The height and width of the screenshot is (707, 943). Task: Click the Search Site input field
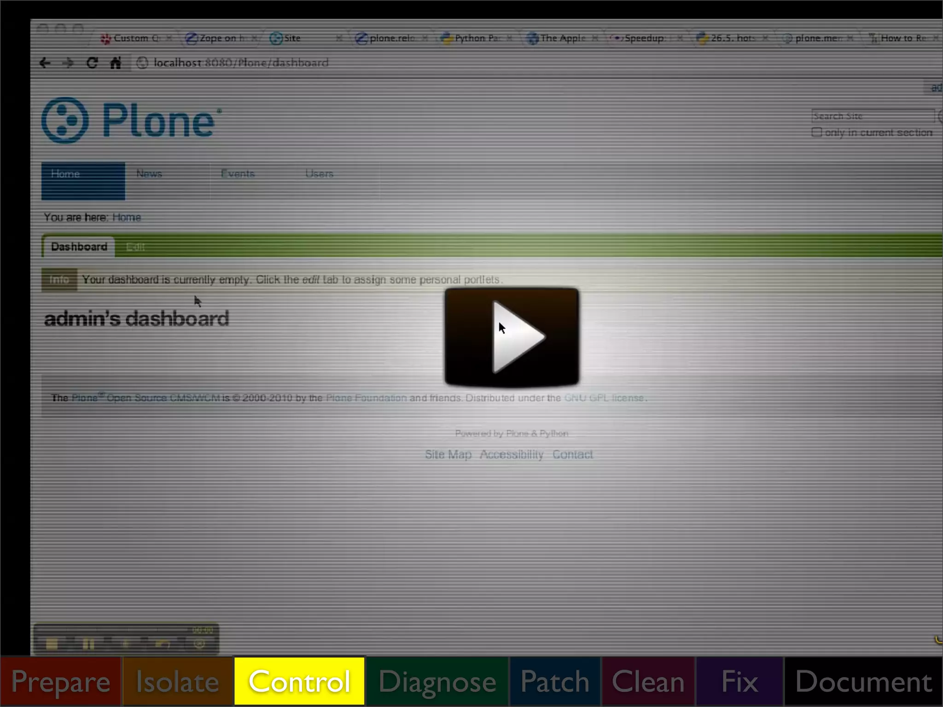click(873, 116)
